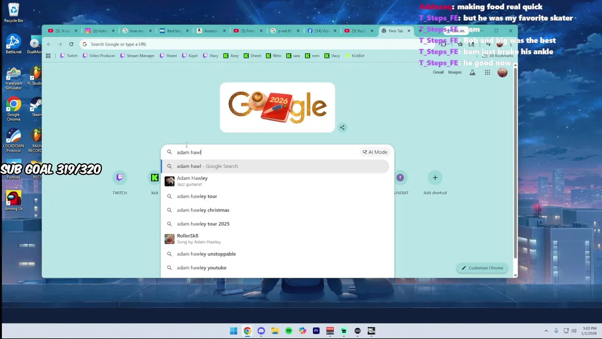Click Customize Chrome button
The width and height of the screenshot is (602, 339).
[482, 268]
